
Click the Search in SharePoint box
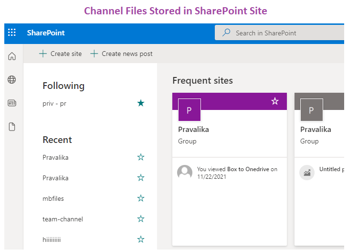[279, 33]
